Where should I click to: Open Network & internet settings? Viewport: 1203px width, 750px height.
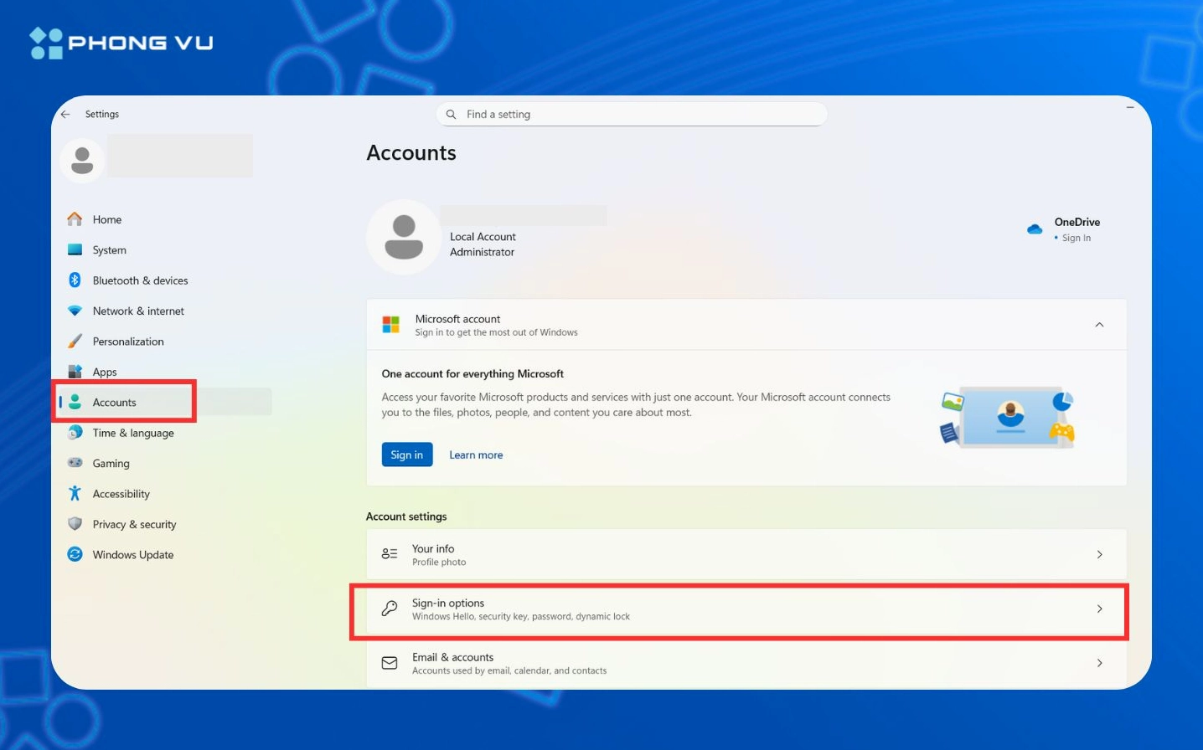click(138, 311)
